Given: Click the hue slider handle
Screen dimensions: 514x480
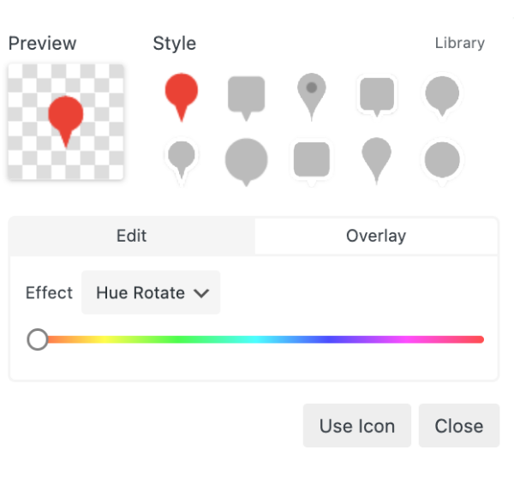Looking at the screenshot, I should 38,339.
